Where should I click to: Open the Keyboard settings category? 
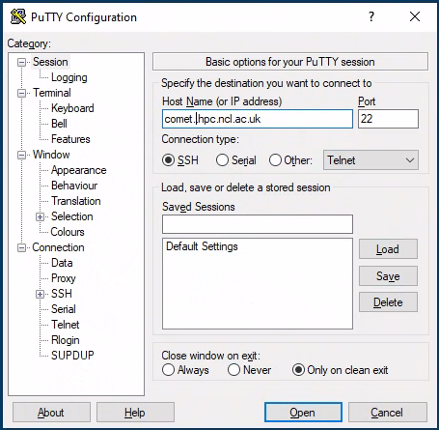pos(72,108)
